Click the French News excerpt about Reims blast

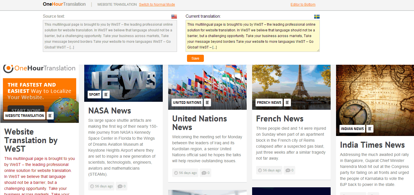pos(291,143)
